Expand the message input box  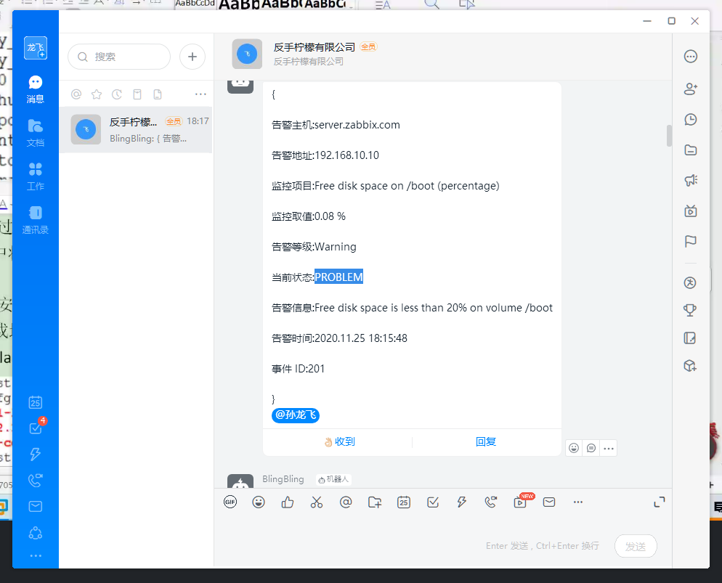(660, 502)
